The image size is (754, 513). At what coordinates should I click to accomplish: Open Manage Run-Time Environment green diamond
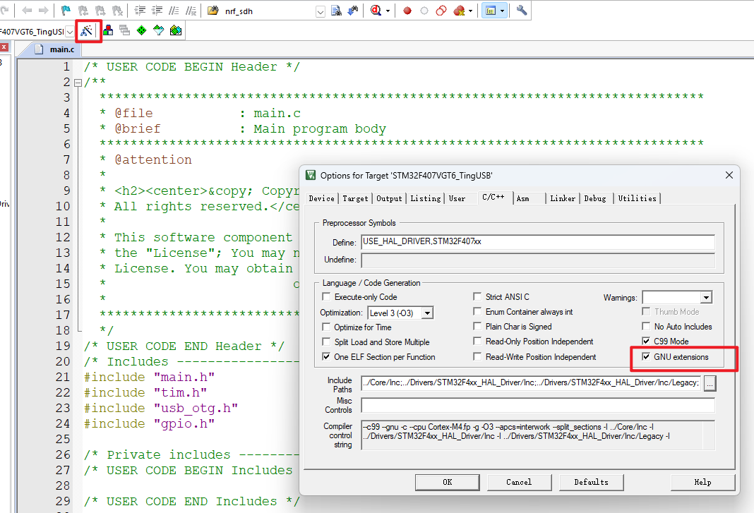pyautogui.click(x=141, y=30)
